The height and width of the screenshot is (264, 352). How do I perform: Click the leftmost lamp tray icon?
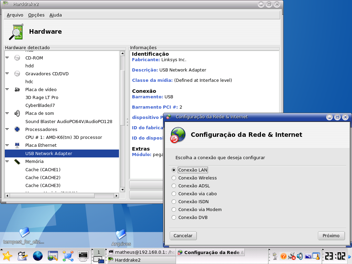coord(275,256)
